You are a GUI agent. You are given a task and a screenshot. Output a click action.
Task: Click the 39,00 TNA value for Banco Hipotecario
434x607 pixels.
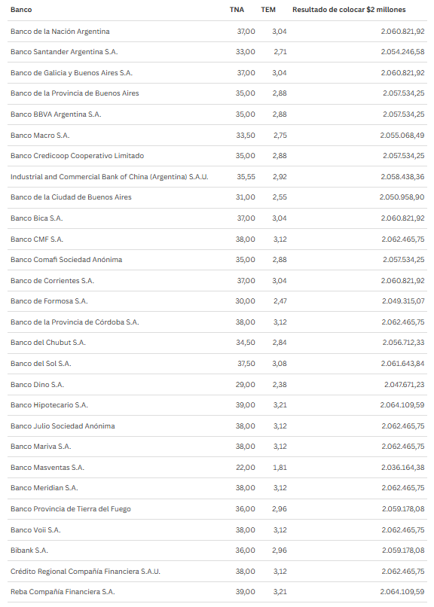(246, 405)
